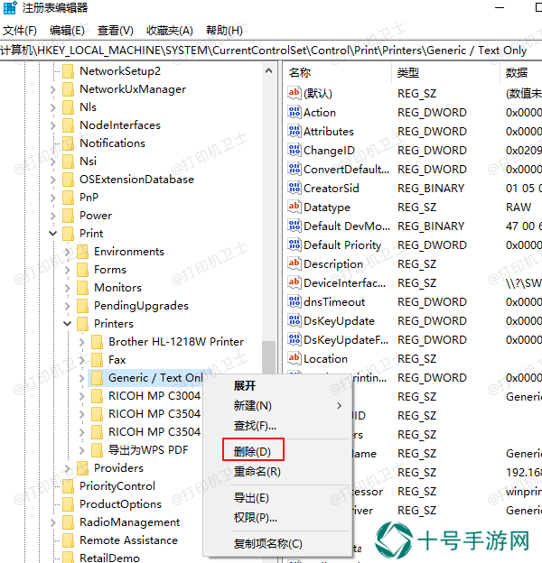Image resolution: width=542 pixels, height=563 pixels.
Task: Select the Remote Assistance tree item
Action: [128, 540]
